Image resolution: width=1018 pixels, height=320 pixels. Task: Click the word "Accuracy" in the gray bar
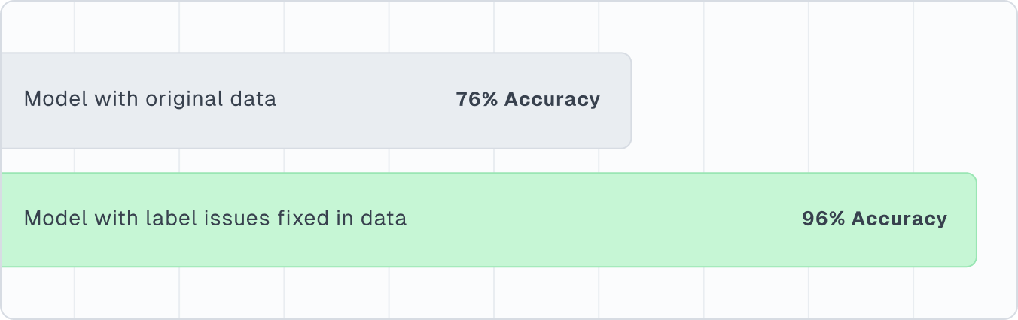pos(552,100)
